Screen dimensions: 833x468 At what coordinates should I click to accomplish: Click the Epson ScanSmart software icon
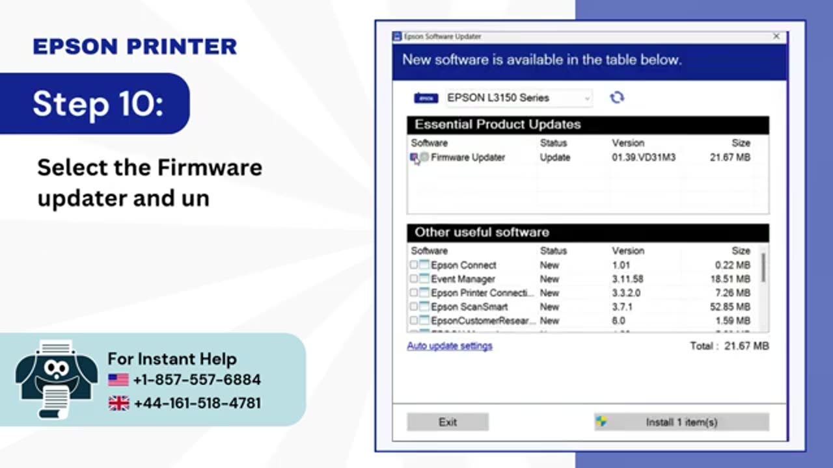coord(424,307)
